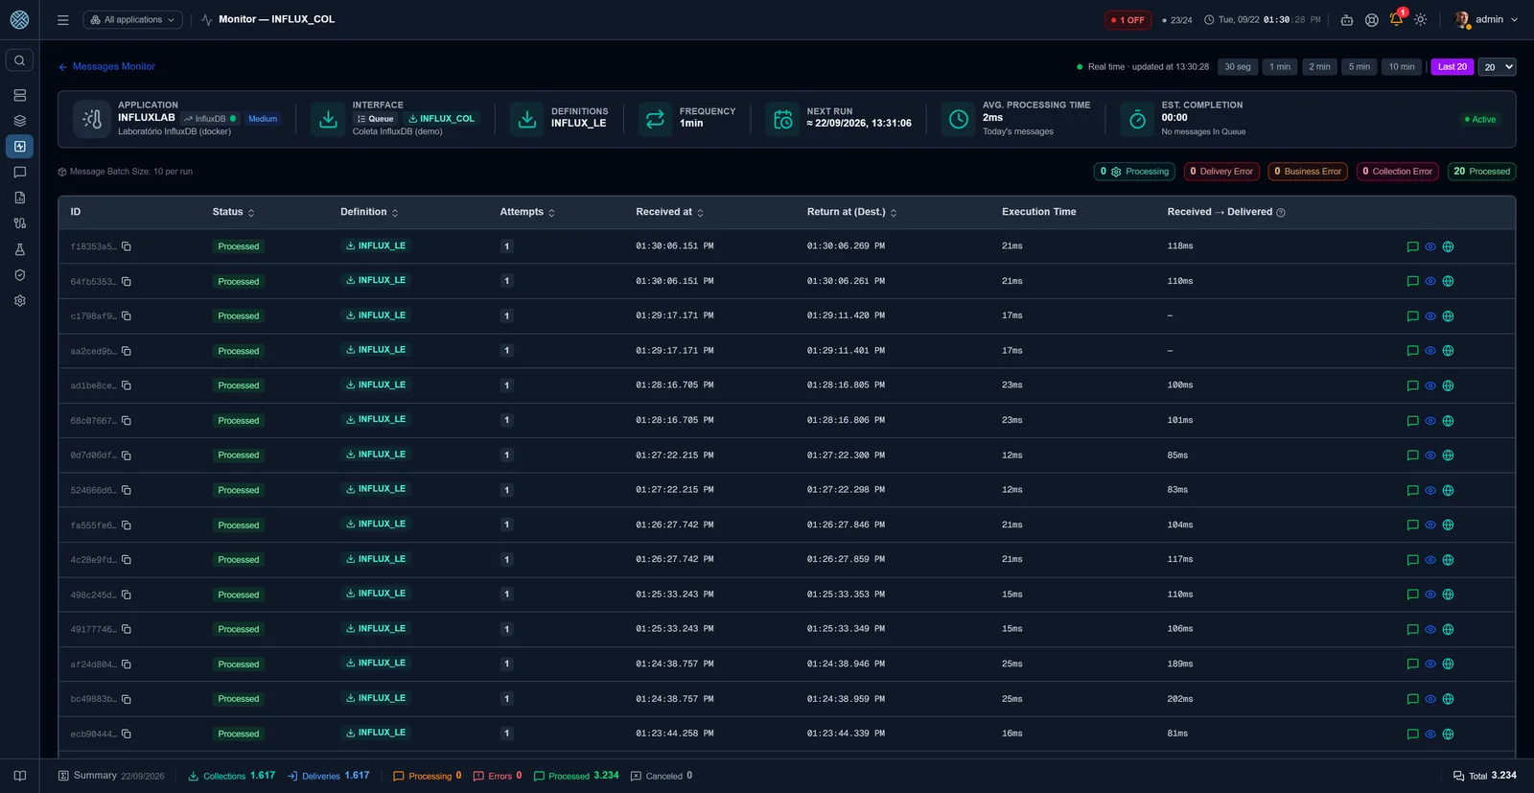Open the book icon at sidebar bottom
This screenshot has width=1534, height=793.
coord(19,776)
